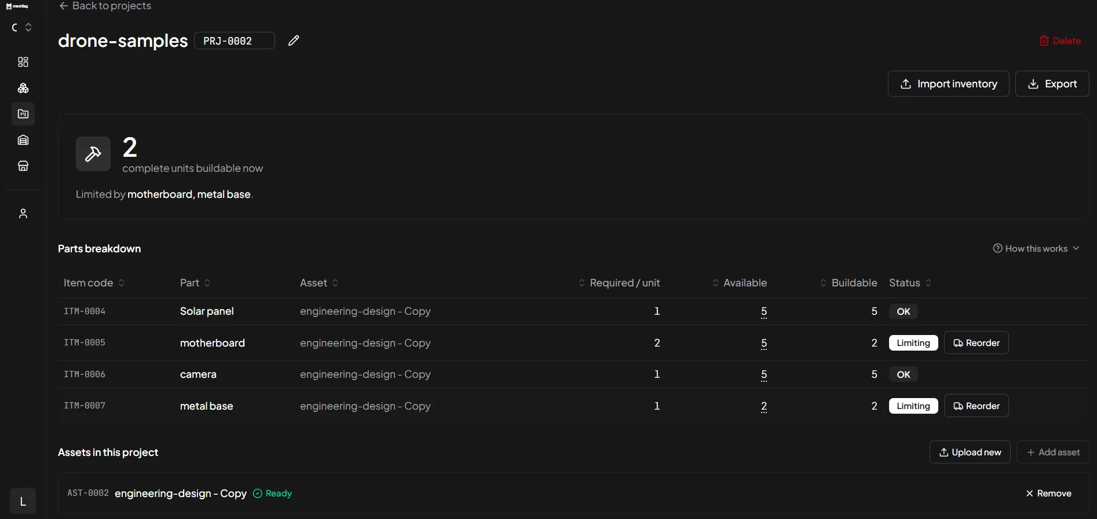This screenshot has height=519, width=1097.
Task: Click the Limiting badge in motherboard row
Action: pos(913,343)
